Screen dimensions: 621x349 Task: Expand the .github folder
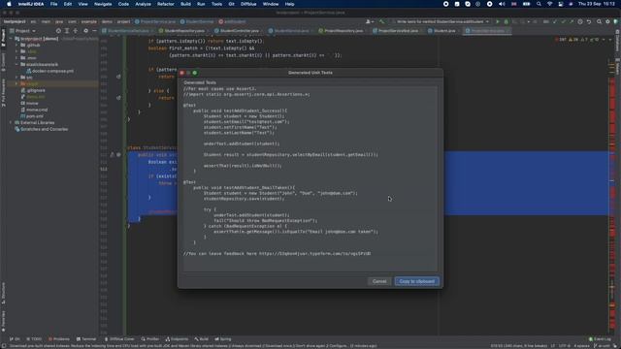(x=16, y=46)
